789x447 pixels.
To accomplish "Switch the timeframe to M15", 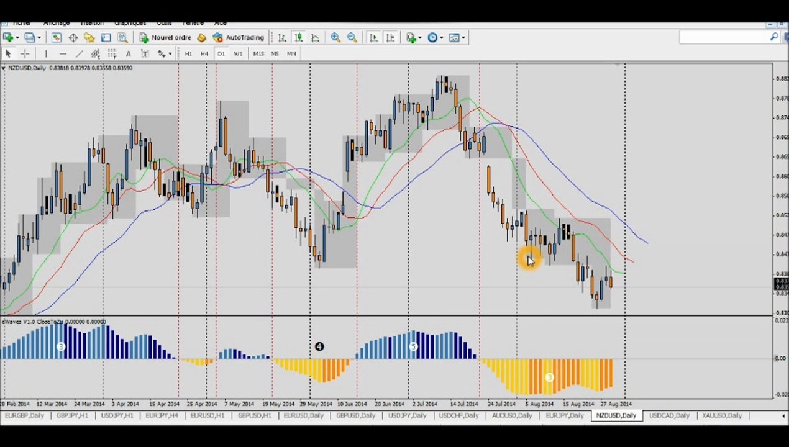I will (258, 54).
